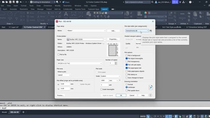210x118 pixels.
Task: Click OK in Plot dialog
Action: click(121, 95)
